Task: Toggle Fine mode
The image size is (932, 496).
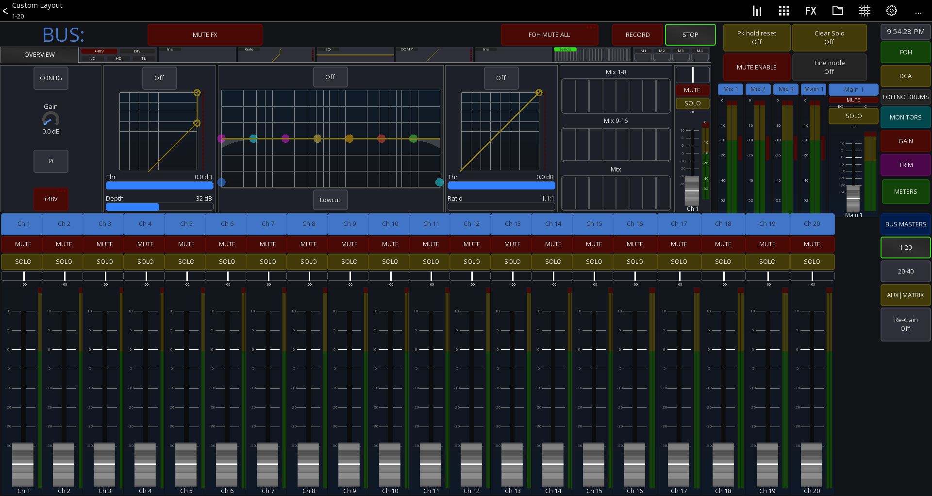Action: pos(829,67)
